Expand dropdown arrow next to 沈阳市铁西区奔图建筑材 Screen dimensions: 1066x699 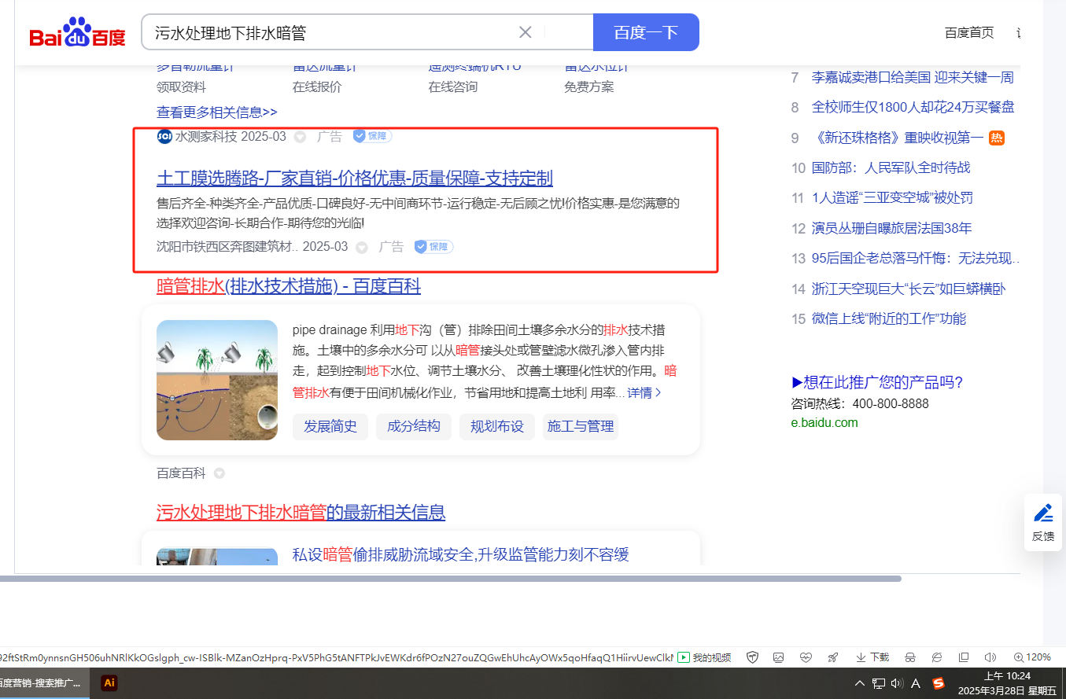pyautogui.click(x=361, y=248)
